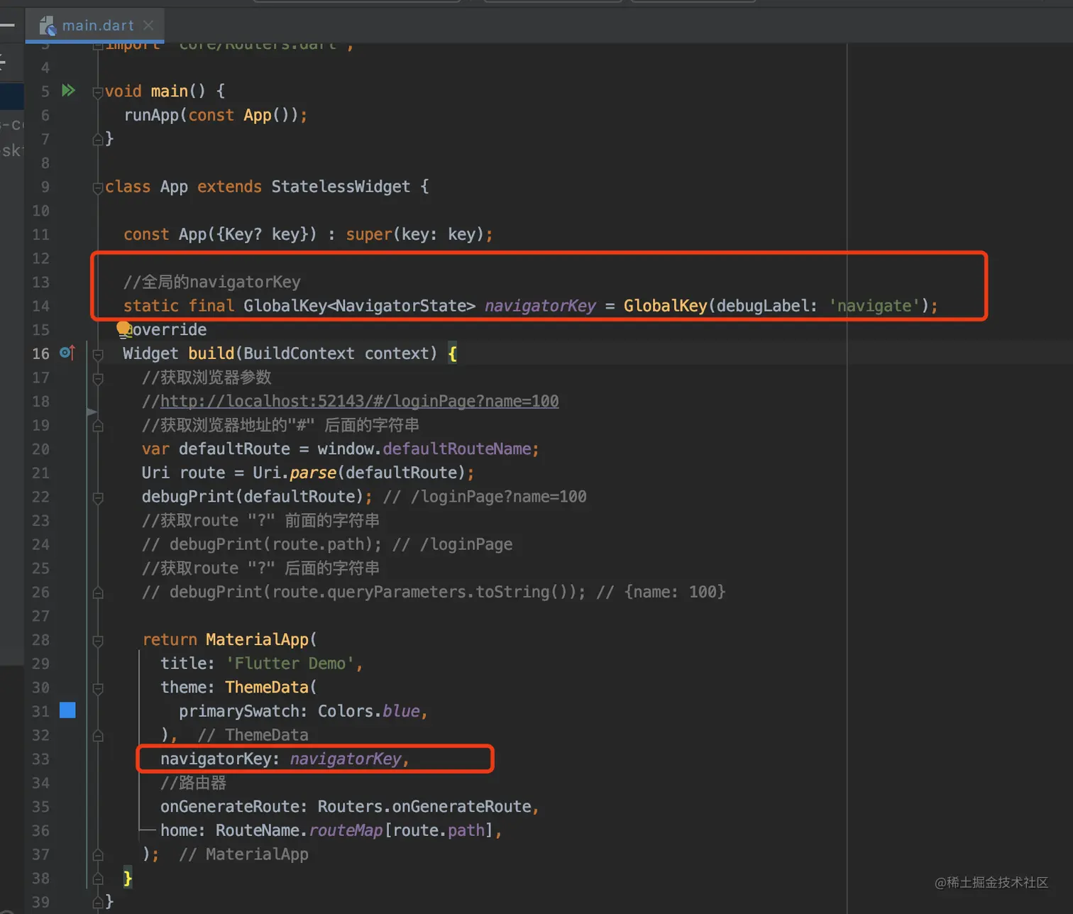Image resolution: width=1073 pixels, height=914 pixels.
Task: Collapse the return MaterialApp( call
Action: 98,641
